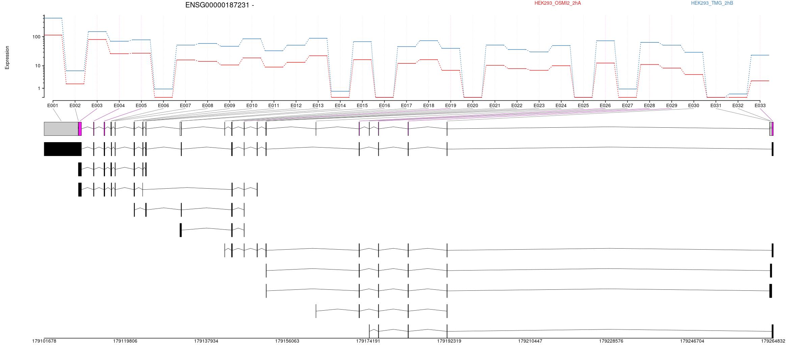Viewport: 810px width, 347px height.
Task: Click the exon label E031
Action: tap(716, 105)
